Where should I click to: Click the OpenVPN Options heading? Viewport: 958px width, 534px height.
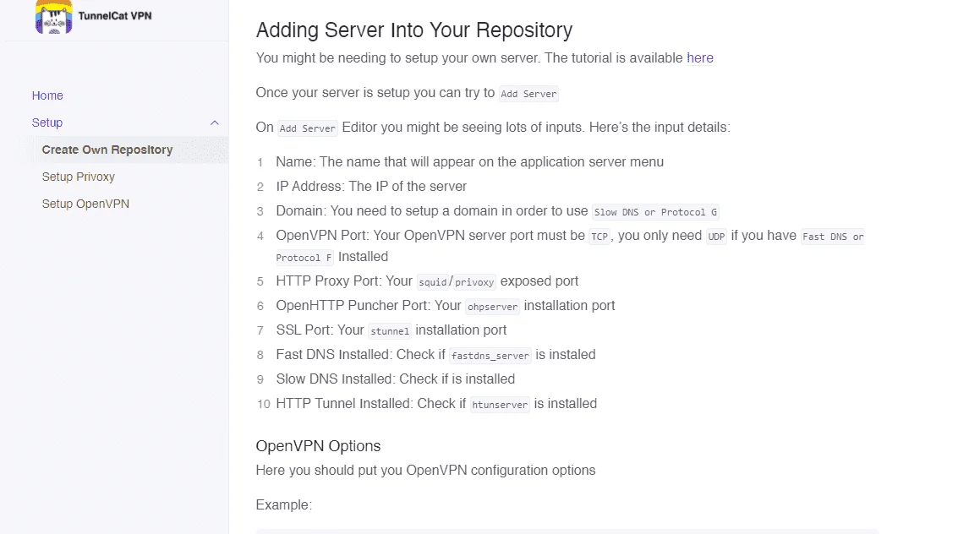point(318,446)
